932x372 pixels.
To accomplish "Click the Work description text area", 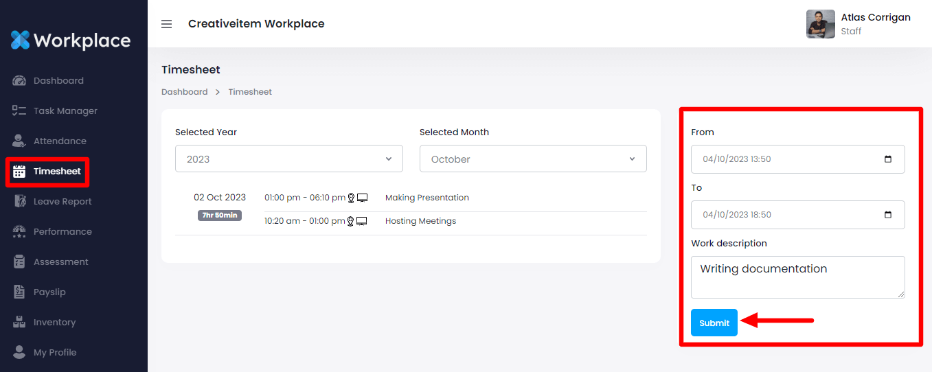I will click(x=797, y=277).
